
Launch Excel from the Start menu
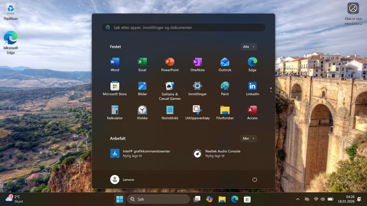pyautogui.click(x=142, y=64)
